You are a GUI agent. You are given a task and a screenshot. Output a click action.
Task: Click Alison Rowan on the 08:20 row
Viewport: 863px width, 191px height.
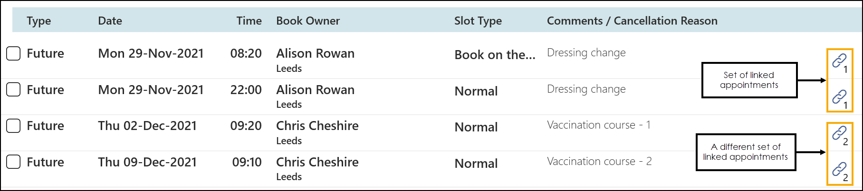point(315,53)
